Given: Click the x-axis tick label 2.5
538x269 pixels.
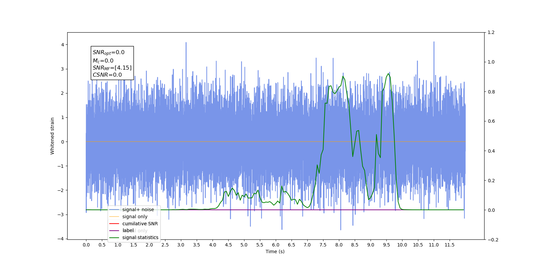Looking at the screenshot, I should point(165,245).
